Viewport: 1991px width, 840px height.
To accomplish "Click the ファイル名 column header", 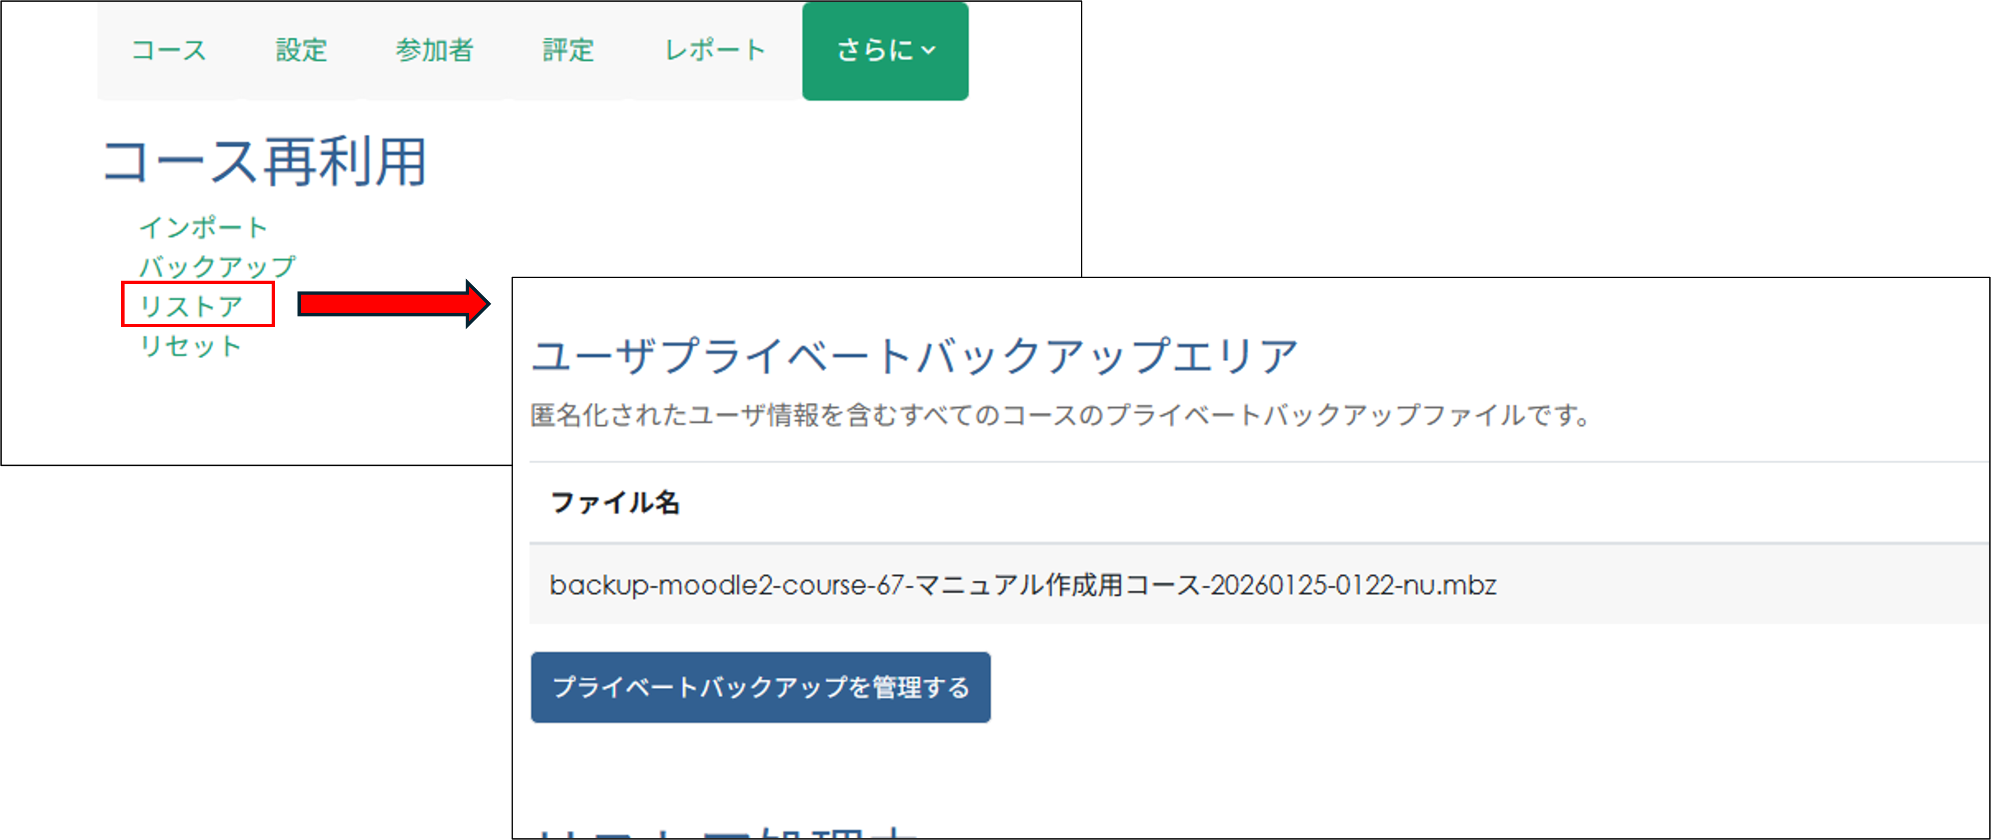I will point(616,501).
